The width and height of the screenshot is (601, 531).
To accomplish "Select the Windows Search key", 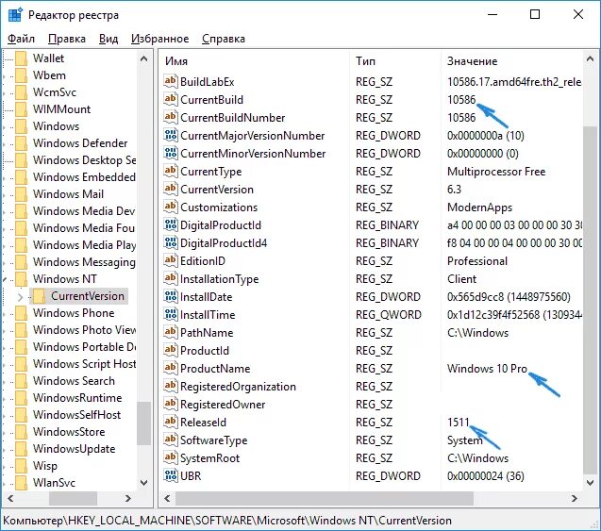I will (x=74, y=381).
